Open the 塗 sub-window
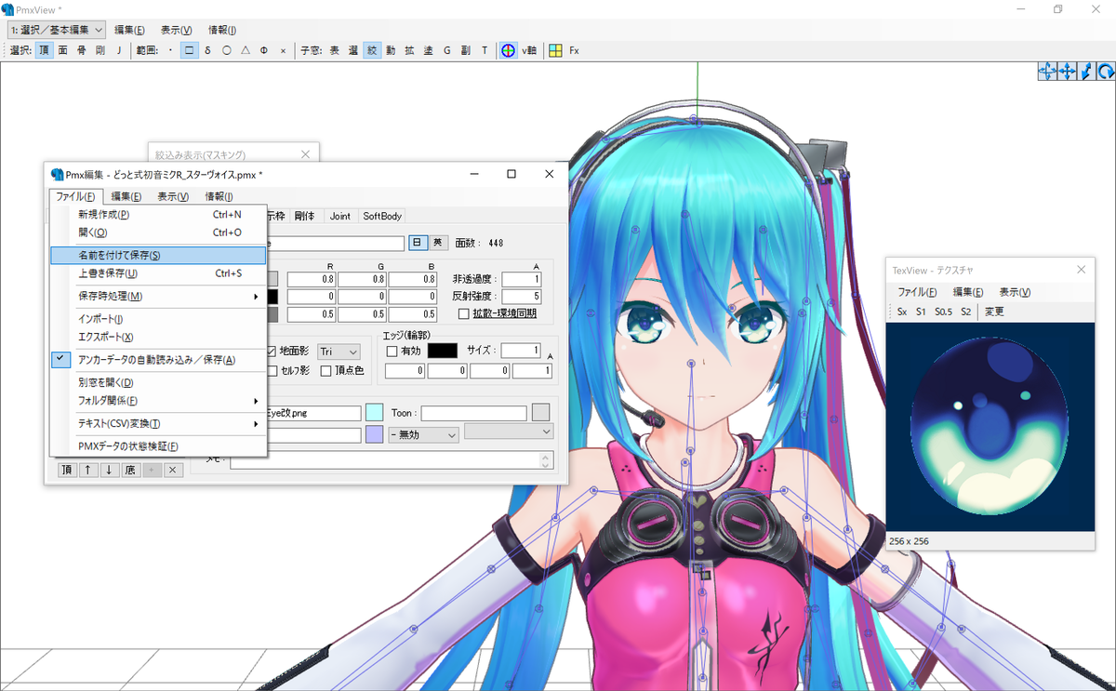Screen dimensions: 1116x691 coord(428,50)
